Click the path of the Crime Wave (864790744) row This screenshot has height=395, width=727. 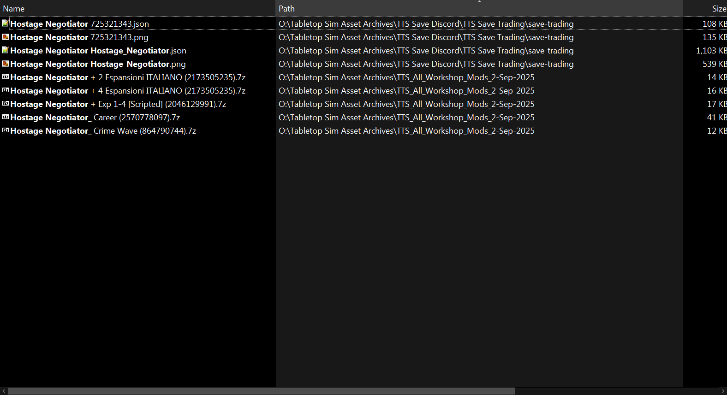coord(406,131)
